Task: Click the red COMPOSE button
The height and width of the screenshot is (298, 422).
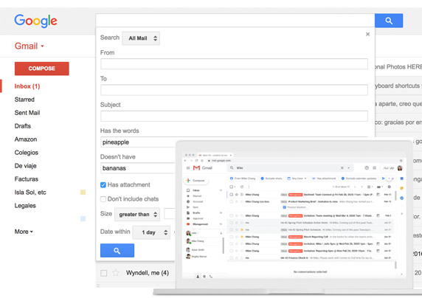Action: click(x=42, y=69)
